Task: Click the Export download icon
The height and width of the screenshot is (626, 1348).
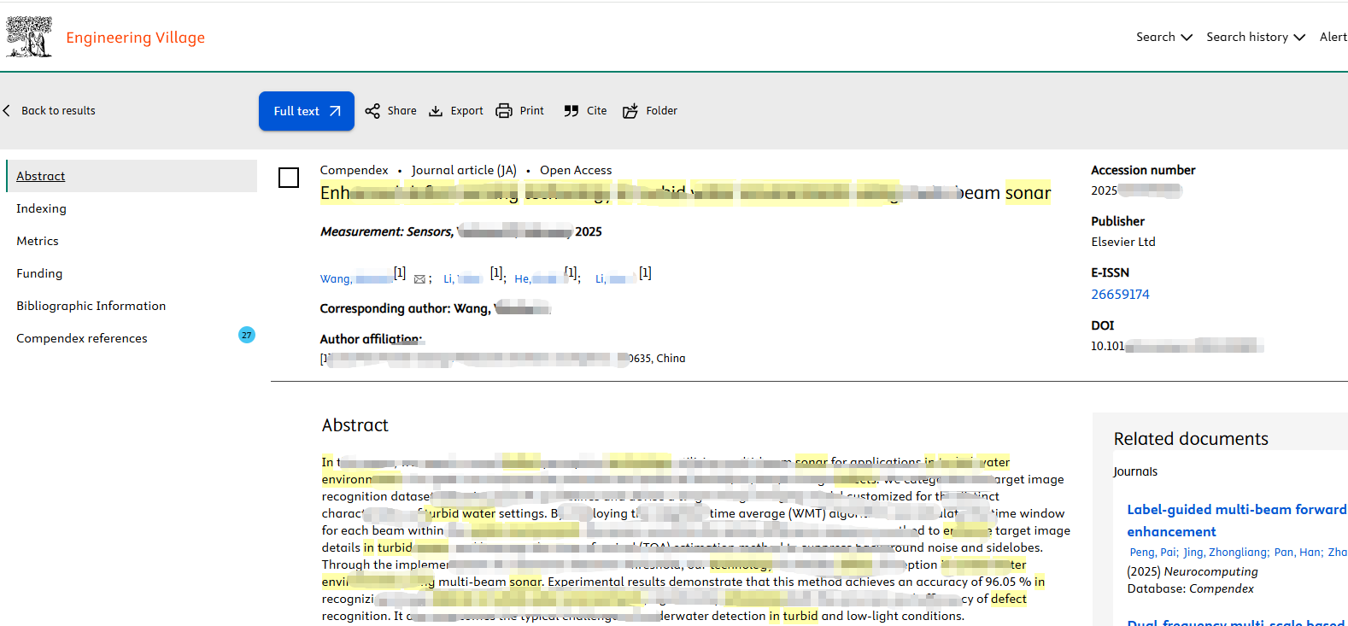Action: point(436,111)
